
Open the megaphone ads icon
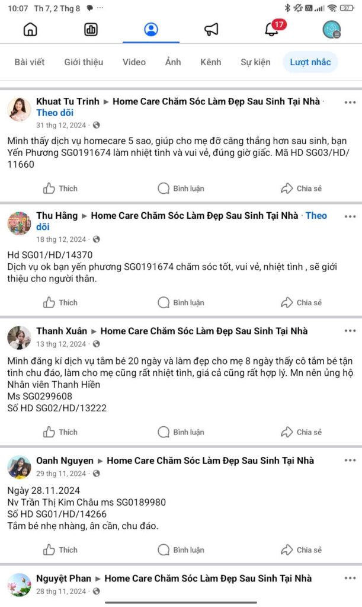[x=211, y=30]
